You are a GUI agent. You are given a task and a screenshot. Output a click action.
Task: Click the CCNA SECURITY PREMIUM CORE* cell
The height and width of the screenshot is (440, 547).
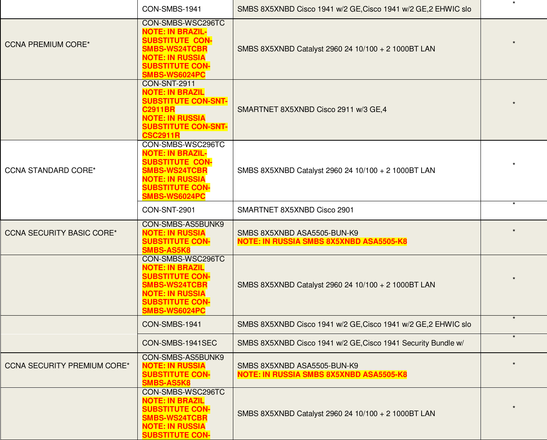point(67,365)
